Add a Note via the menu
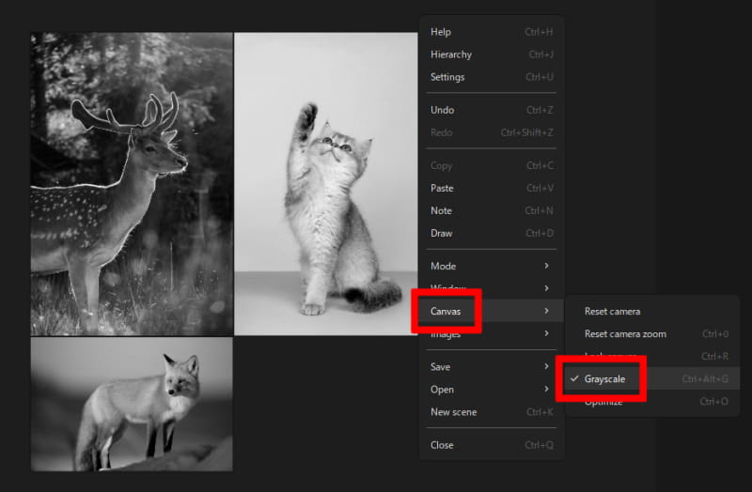This screenshot has width=752, height=492. pos(441,210)
